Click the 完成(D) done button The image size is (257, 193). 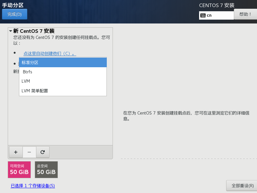14,14
